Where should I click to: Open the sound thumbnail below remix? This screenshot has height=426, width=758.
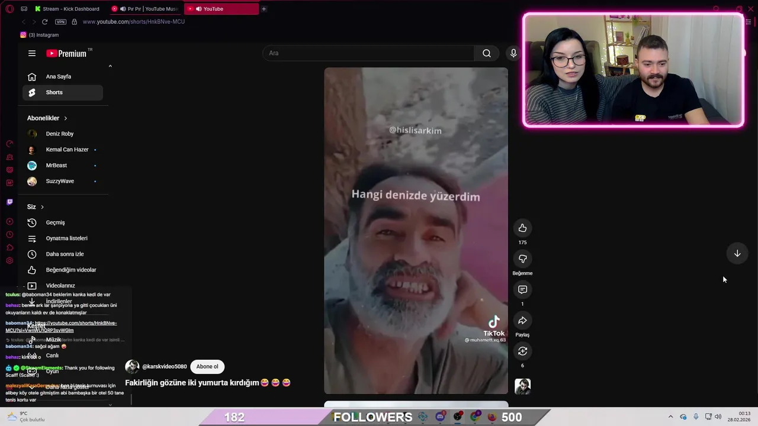tap(522, 386)
